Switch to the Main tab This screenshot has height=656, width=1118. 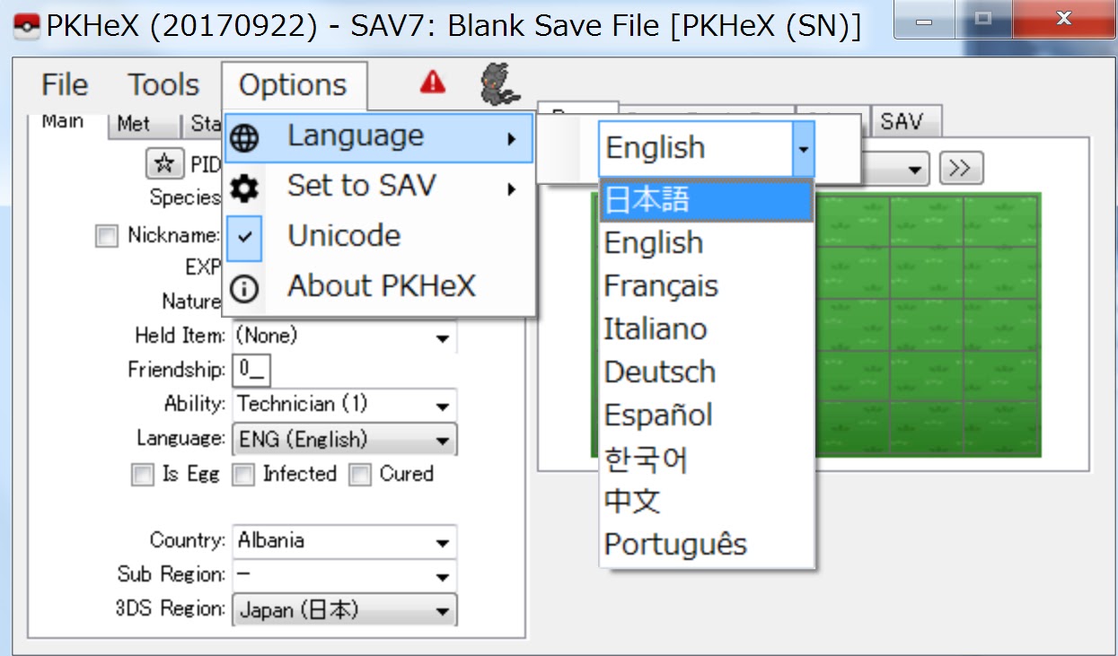click(64, 122)
